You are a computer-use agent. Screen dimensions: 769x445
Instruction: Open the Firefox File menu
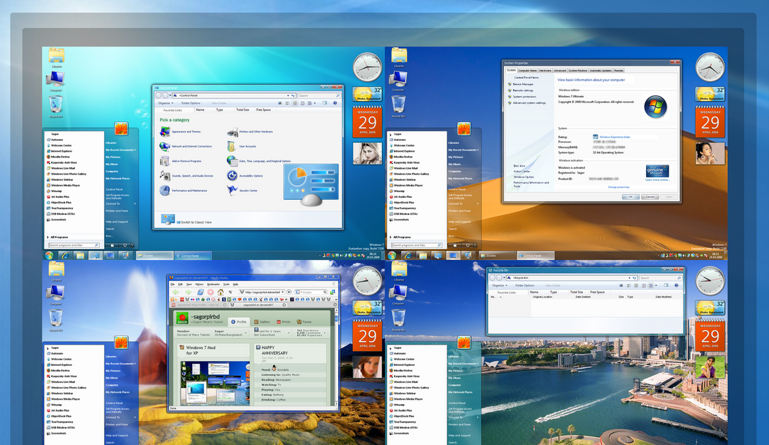pos(173,285)
